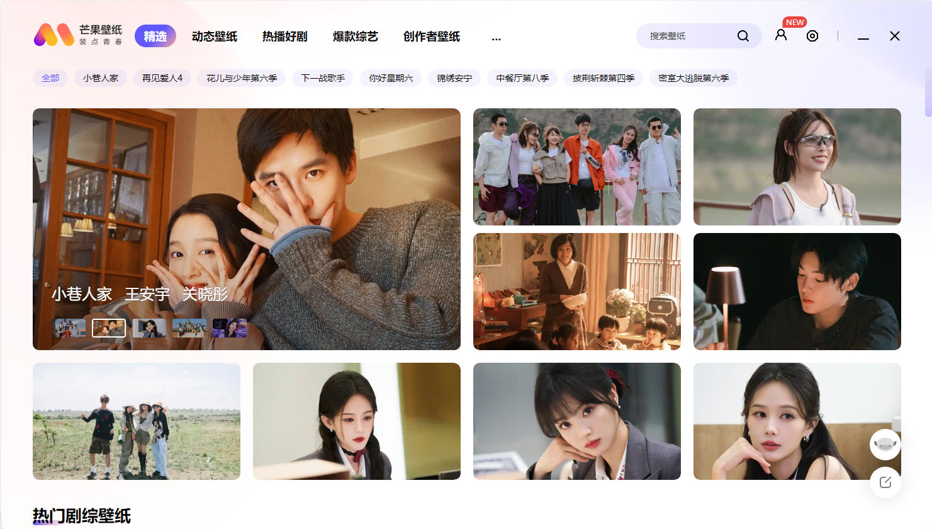Image resolution: width=932 pixels, height=529 pixels.
Task: Click the feedback edit floating button
Action: [885, 482]
